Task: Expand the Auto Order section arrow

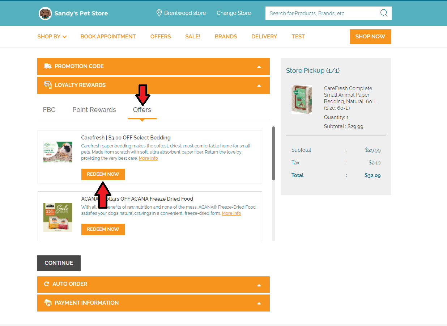Action: [x=259, y=285]
